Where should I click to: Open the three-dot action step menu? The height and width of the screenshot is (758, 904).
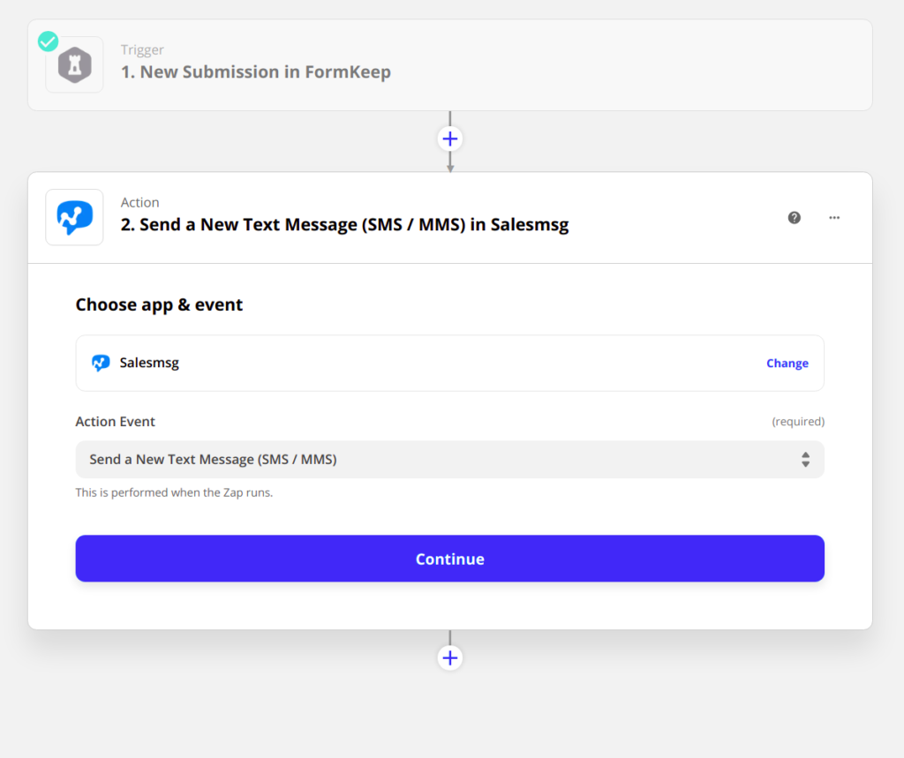[x=834, y=217]
